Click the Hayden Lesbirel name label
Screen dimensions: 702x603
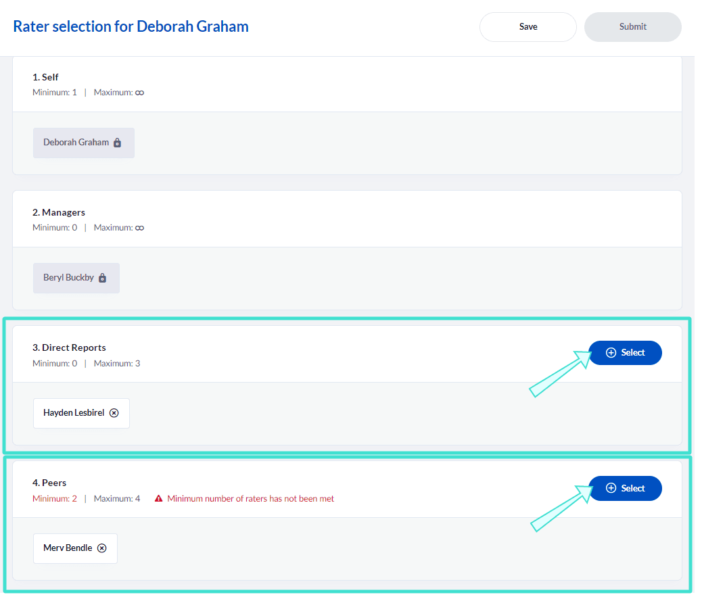[74, 413]
